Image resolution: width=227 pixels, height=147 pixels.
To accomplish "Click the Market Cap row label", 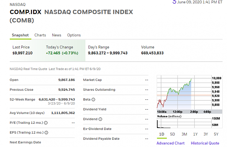I will pyautogui.click(x=92, y=80).
